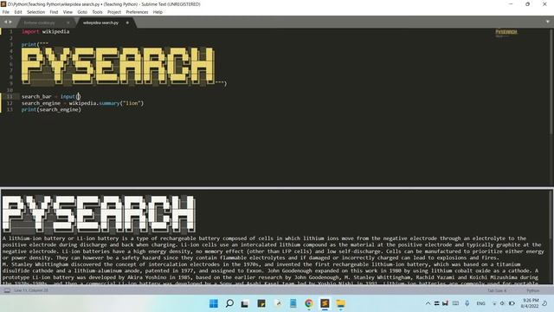This screenshot has height=312, width=554.
Task: Click the microphone tray icon
Action: [467, 303]
